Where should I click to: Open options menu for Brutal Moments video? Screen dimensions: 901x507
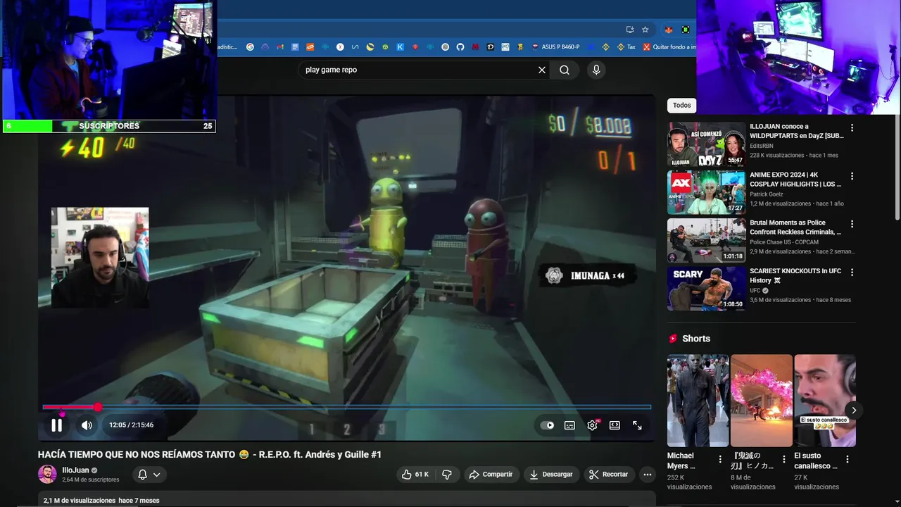click(x=852, y=224)
